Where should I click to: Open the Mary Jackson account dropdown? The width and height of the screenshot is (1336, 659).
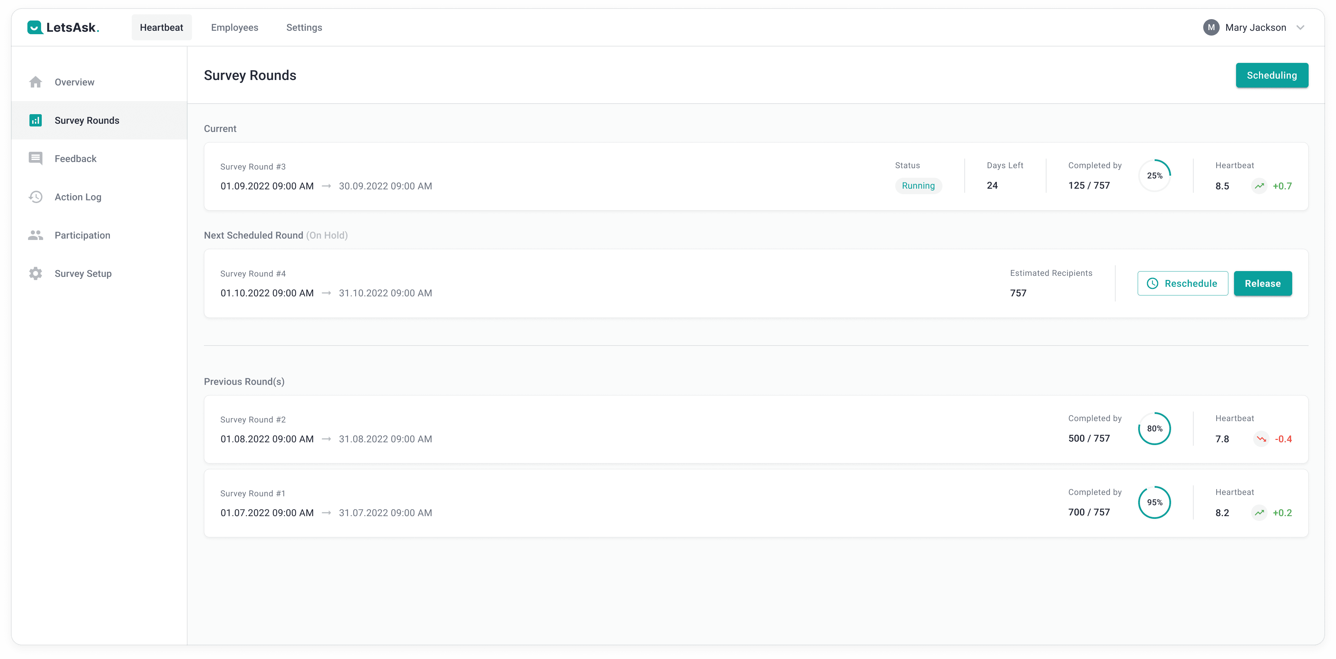[1302, 27]
